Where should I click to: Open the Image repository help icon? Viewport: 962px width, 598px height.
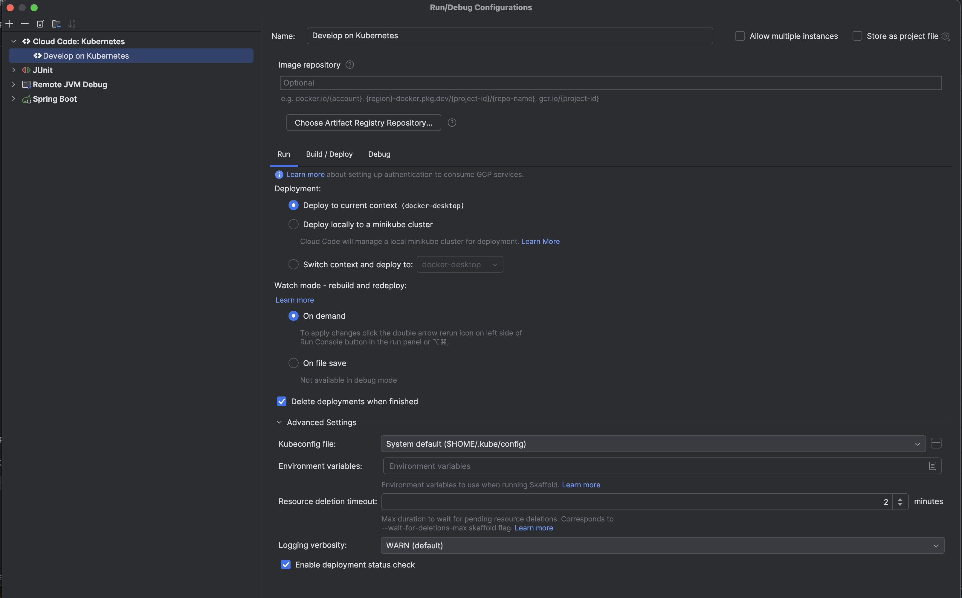click(349, 65)
